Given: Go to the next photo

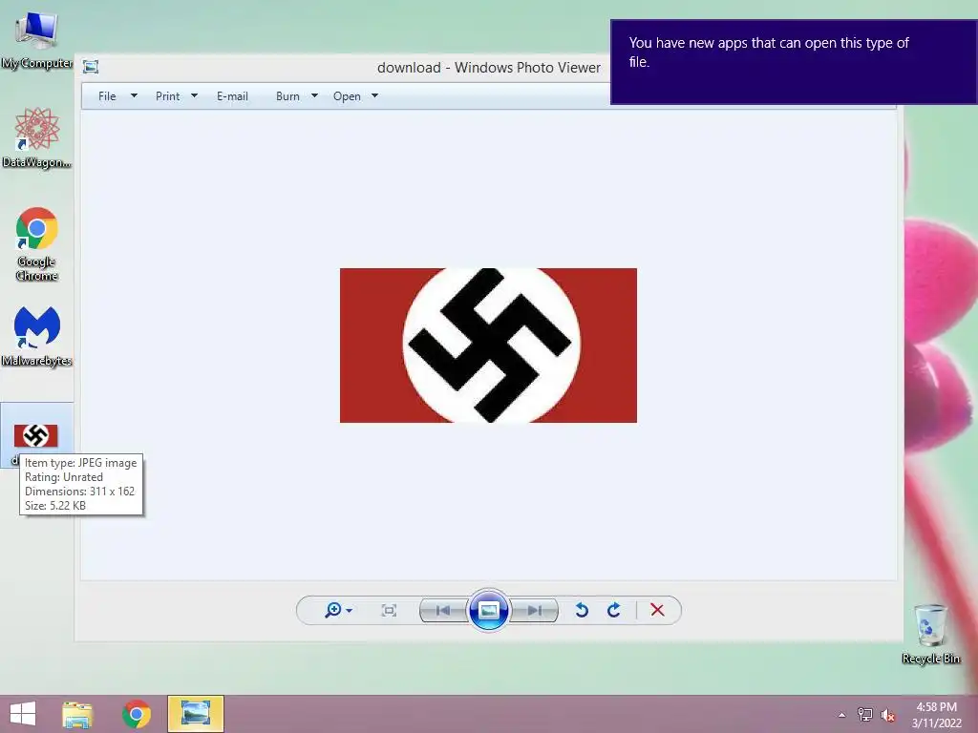Looking at the screenshot, I should coord(534,610).
